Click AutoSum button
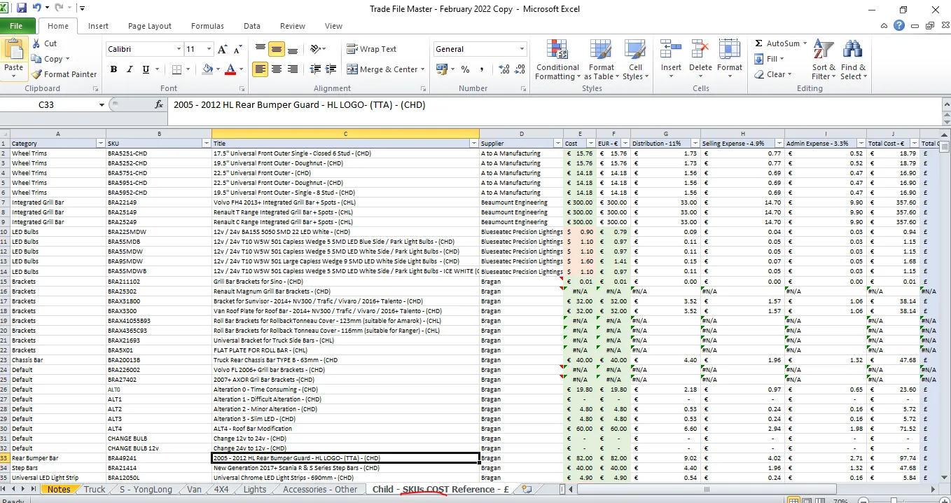 point(777,43)
